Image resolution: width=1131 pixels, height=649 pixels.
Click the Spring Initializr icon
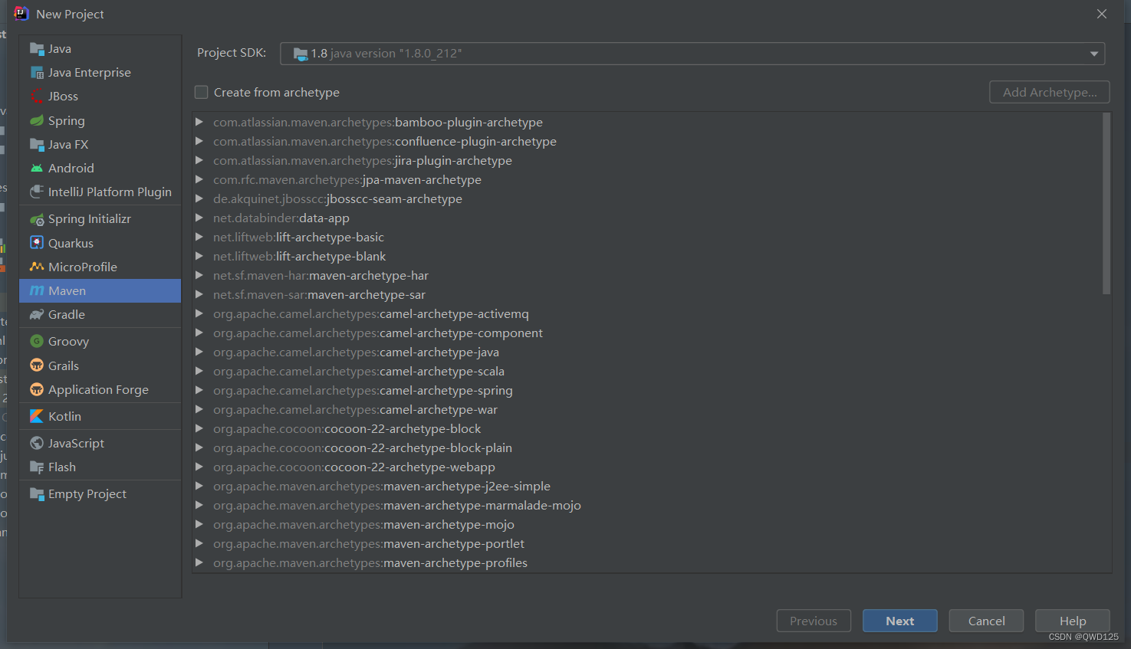pyautogui.click(x=37, y=219)
